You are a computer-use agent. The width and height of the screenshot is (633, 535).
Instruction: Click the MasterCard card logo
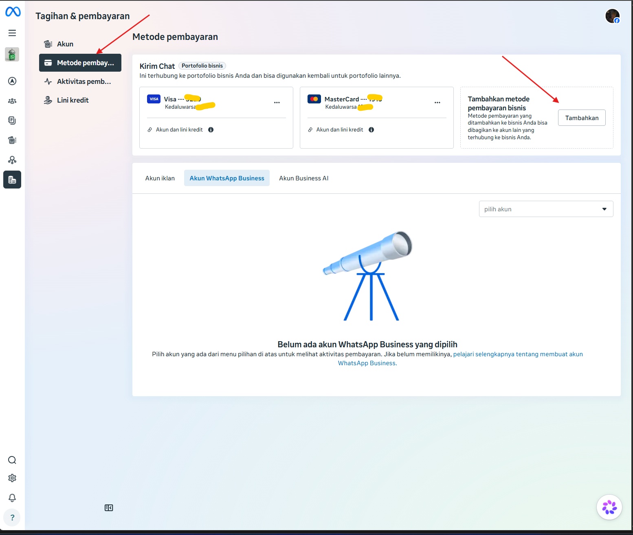pyautogui.click(x=314, y=99)
